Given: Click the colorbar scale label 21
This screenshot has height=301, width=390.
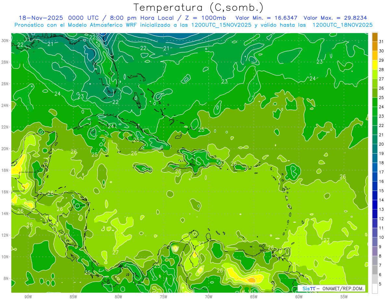Looking at the screenshot, I should (x=382, y=135).
